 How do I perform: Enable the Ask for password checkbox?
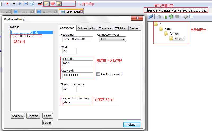(98, 74)
